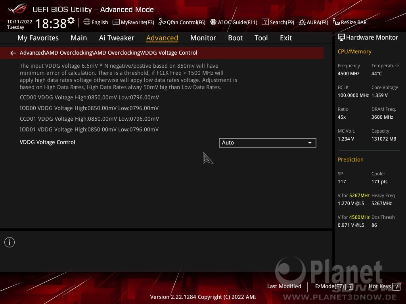Image resolution: width=406 pixels, height=304 pixels.
Task: Click the Core Voltage value 1.359 V
Action: pyautogui.click(x=379, y=95)
